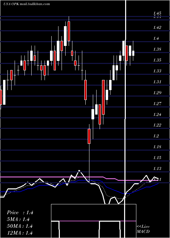Click the 1.18 price axis label
This screenshot has width=170, height=238.
click(x=157, y=147)
